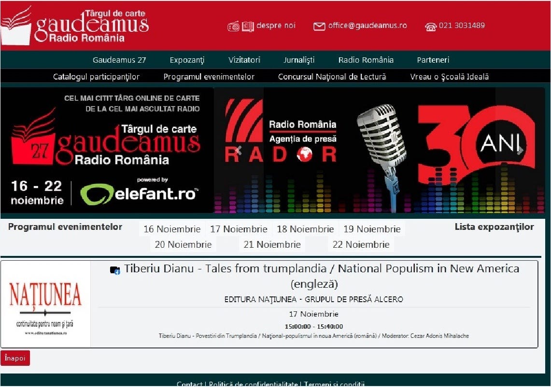This screenshot has width=551, height=387.
Task: Click the Gaudeamus 27 elefant.ro banner
Action: coord(107,150)
